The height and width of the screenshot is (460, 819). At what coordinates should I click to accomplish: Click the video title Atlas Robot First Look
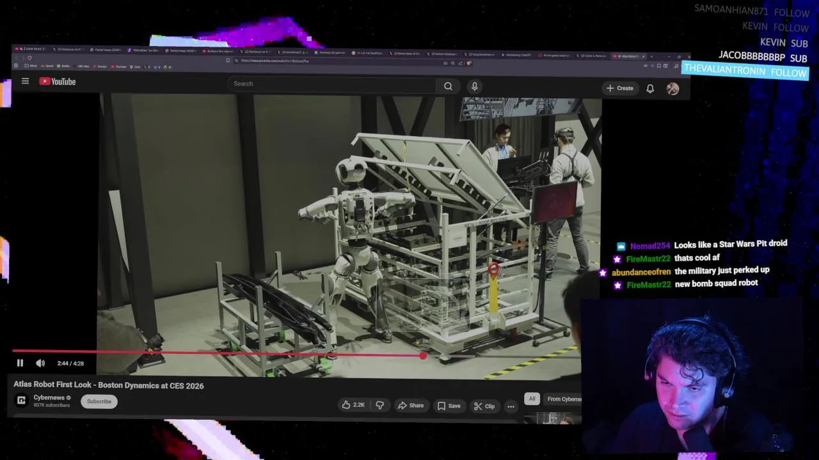[x=109, y=385]
